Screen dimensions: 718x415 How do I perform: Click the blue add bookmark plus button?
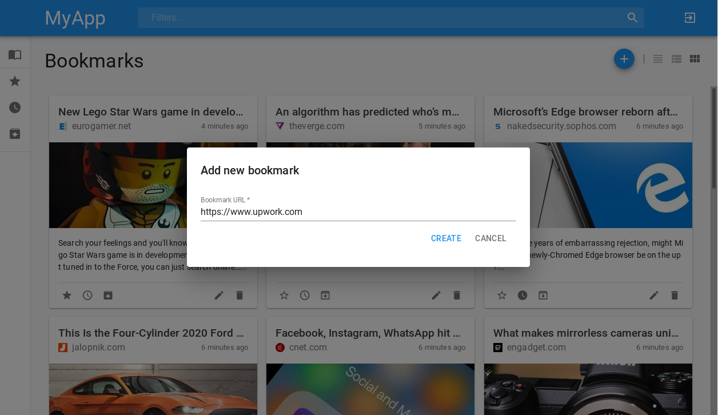click(x=624, y=59)
